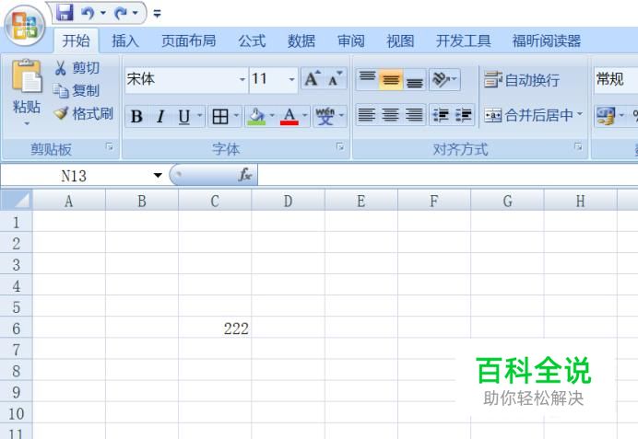638x439 pixels.
Task: Apply the red font color
Action: [x=289, y=117]
